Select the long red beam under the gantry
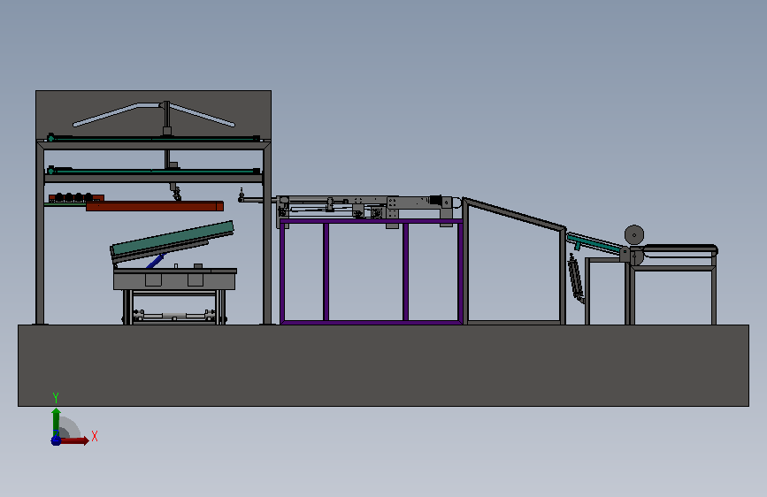 [x=155, y=206]
